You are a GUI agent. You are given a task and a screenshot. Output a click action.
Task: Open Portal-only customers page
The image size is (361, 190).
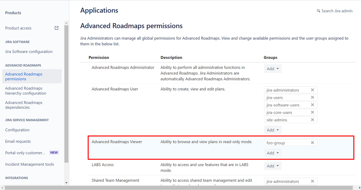pyautogui.click(x=25, y=153)
